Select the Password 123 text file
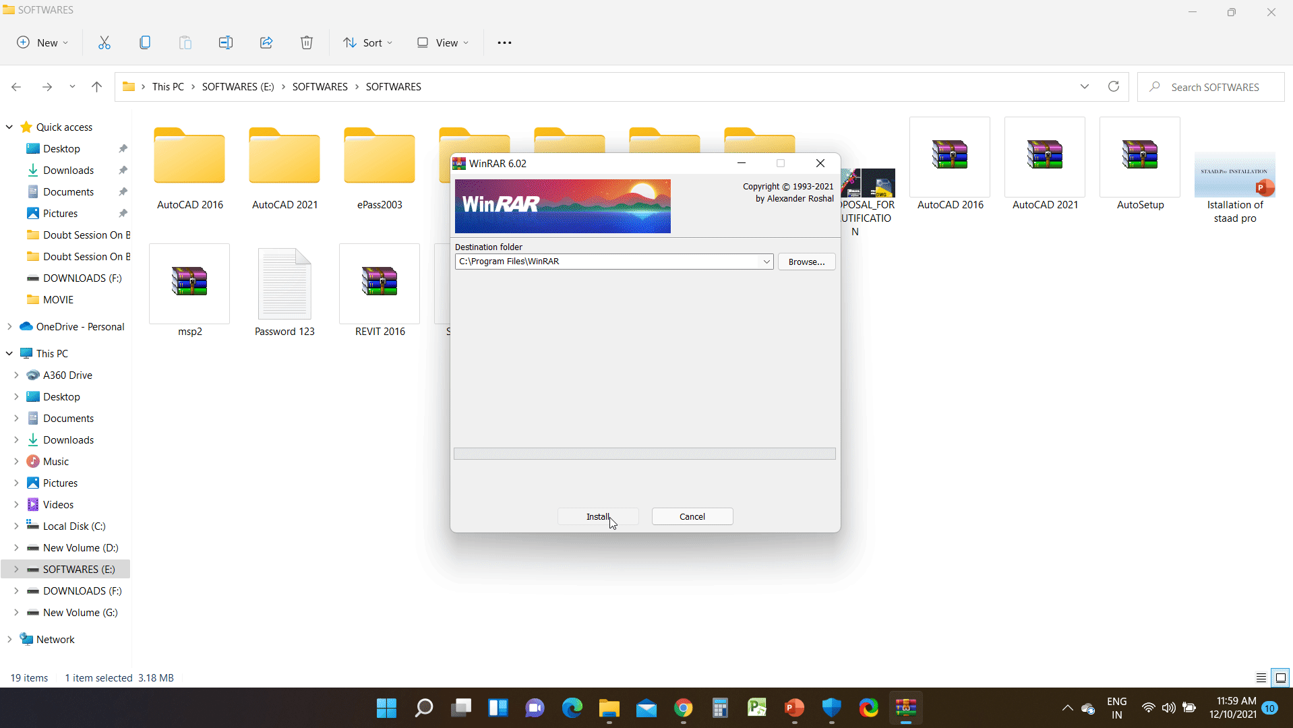Viewport: 1293px width, 728px height. (x=284, y=291)
